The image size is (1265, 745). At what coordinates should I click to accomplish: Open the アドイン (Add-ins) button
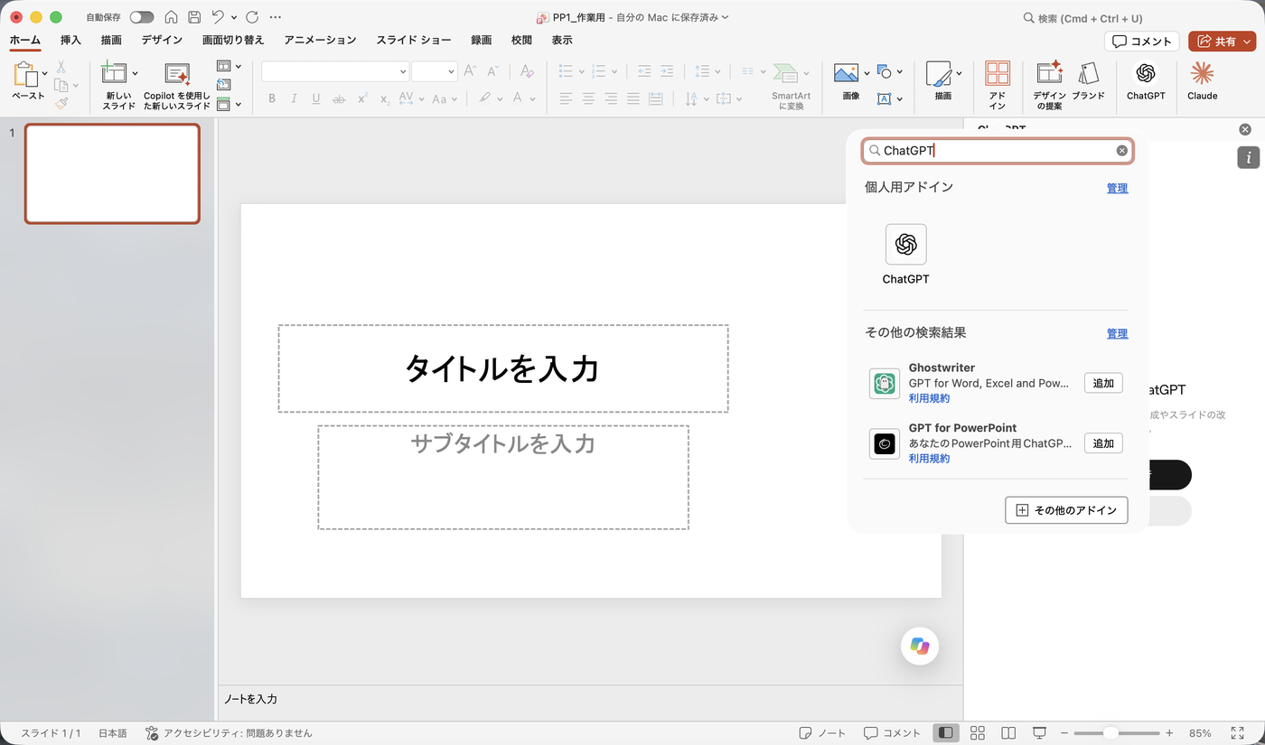point(998,85)
